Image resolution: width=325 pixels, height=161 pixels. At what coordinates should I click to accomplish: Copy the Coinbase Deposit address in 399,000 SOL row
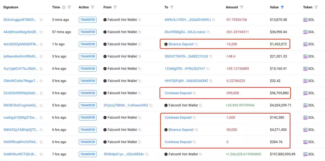194,93
